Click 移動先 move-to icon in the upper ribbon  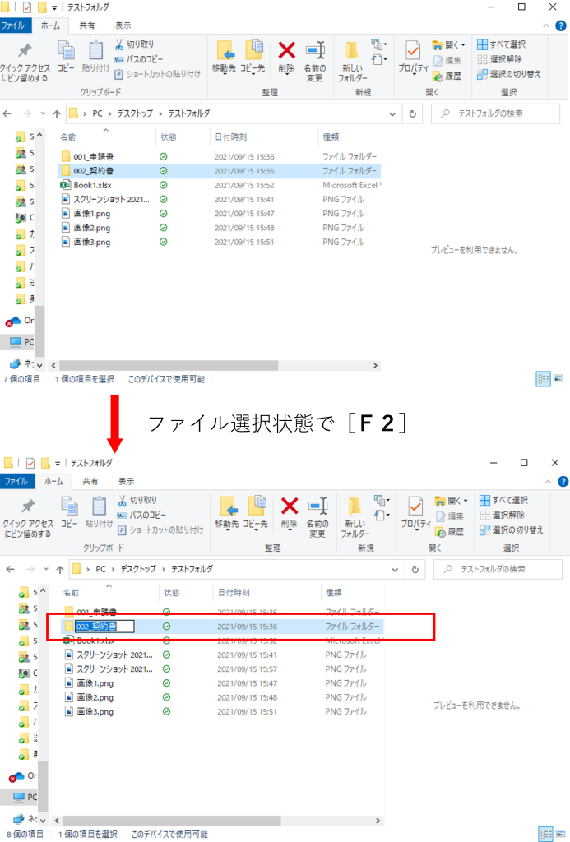(224, 51)
